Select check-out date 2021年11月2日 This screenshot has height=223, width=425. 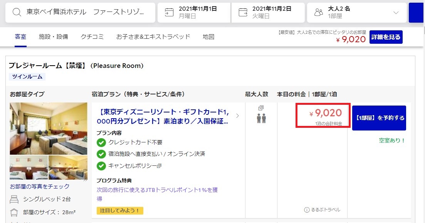coord(268,12)
